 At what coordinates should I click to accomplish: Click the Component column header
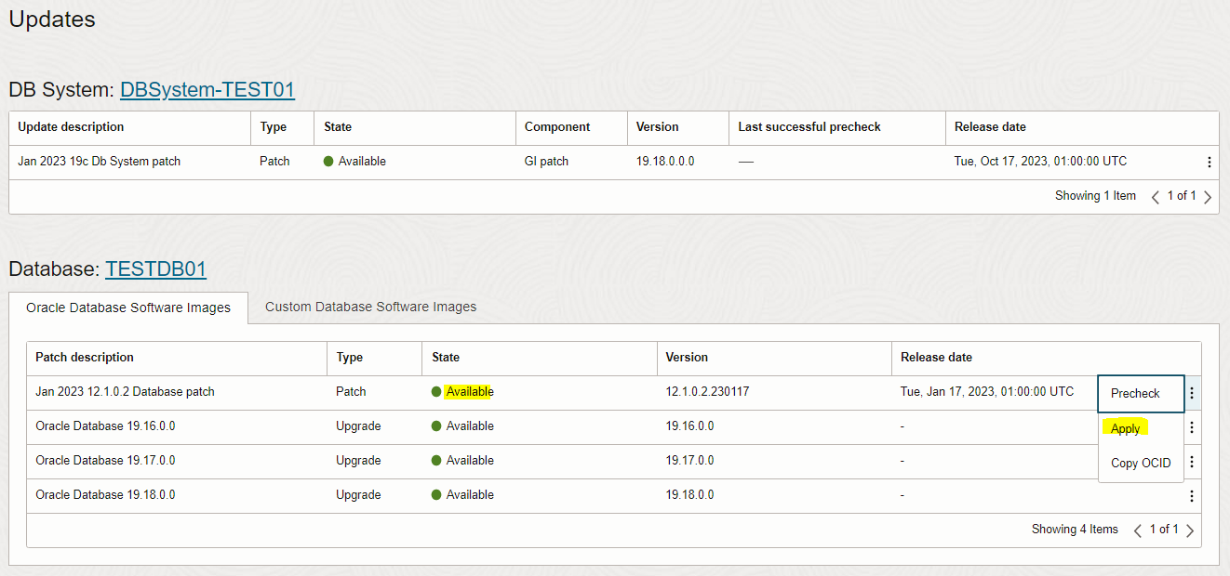557,127
